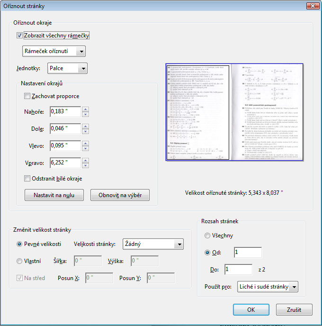The height and width of the screenshot is (326, 322).
Task: Close the Oříznout stránky dialog
Action: tap(311, 6)
